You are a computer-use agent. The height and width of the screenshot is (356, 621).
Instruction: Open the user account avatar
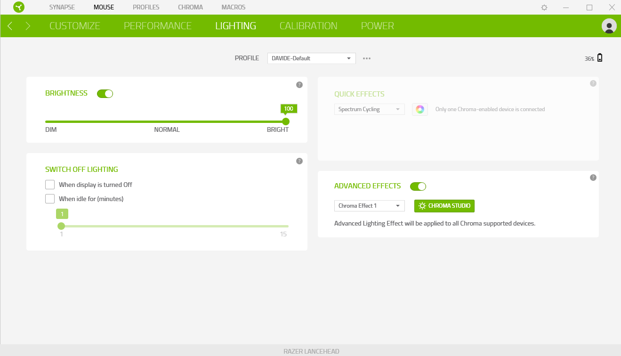(x=609, y=26)
